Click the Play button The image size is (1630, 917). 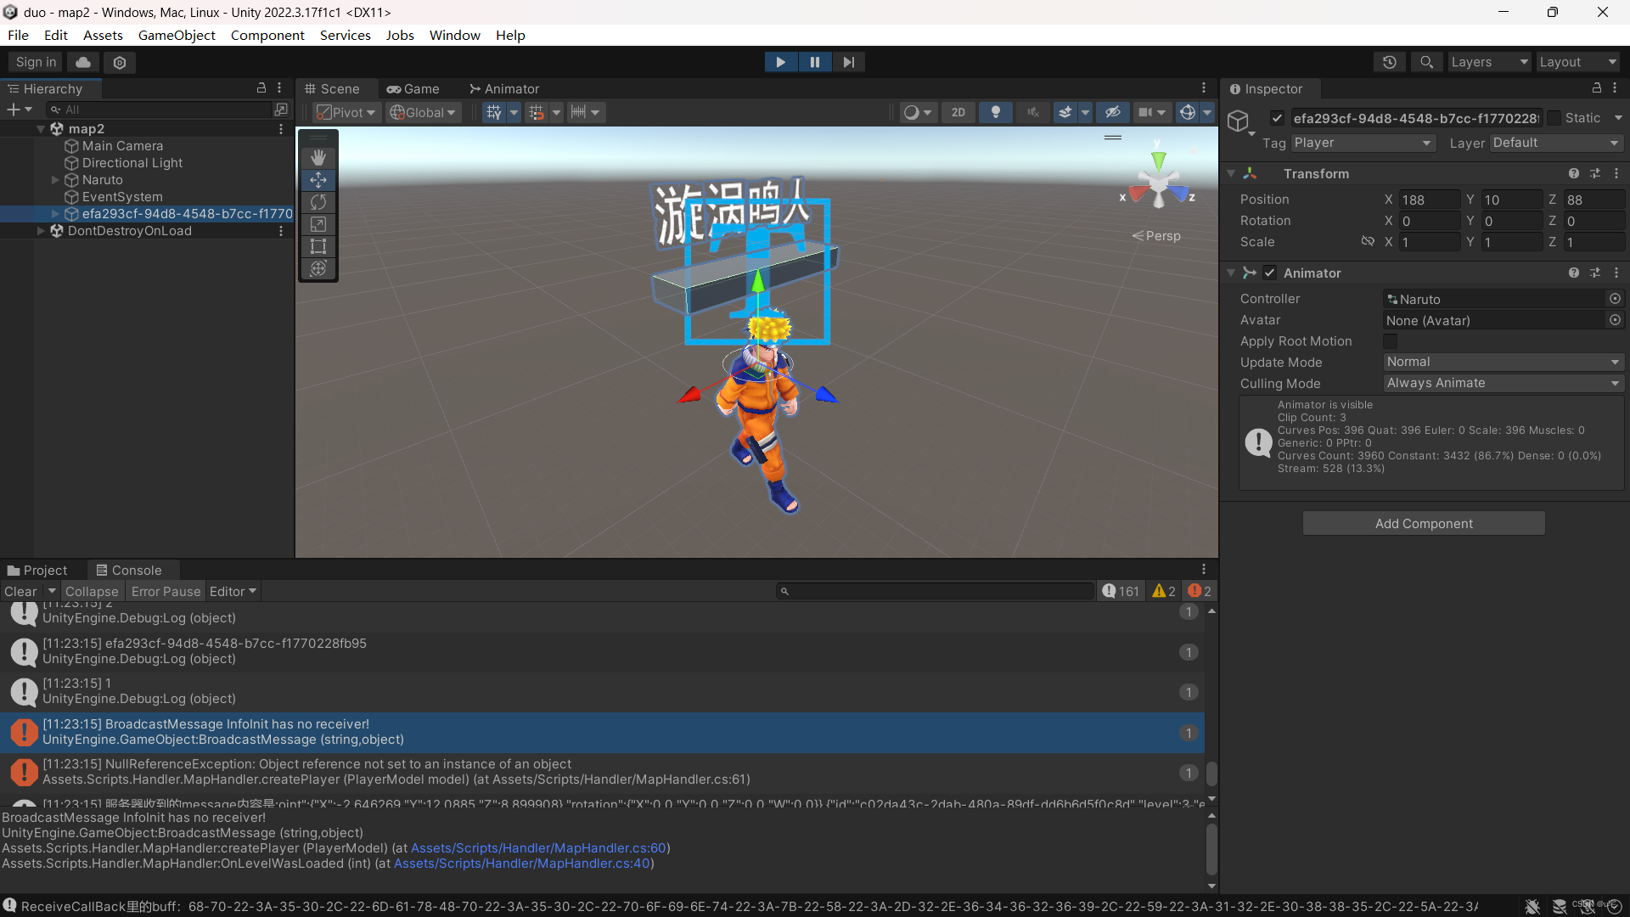tap(780, 62)
